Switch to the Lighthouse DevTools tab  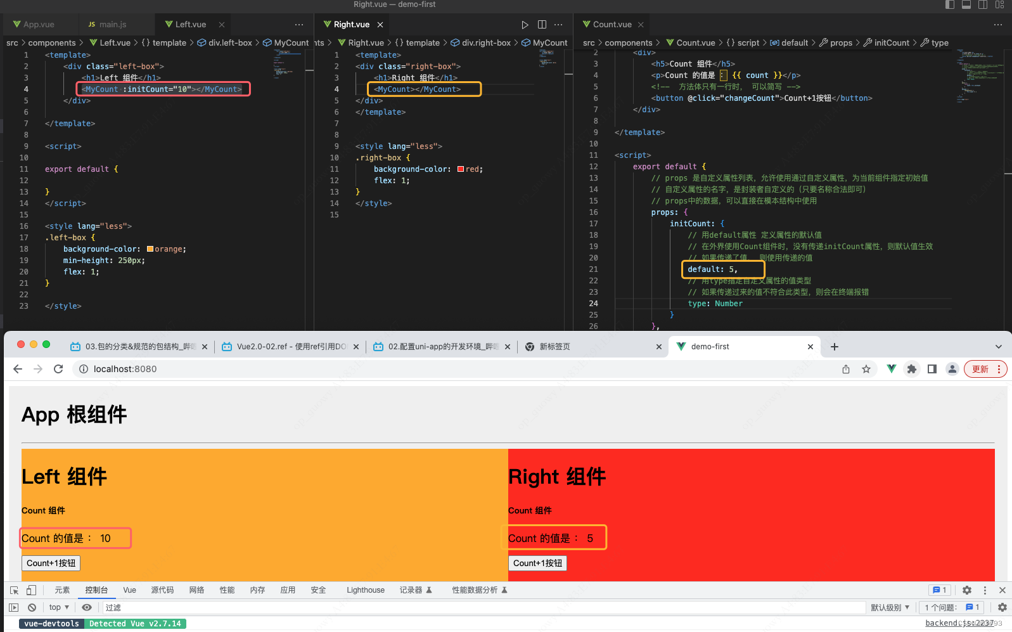pos(366,590)
